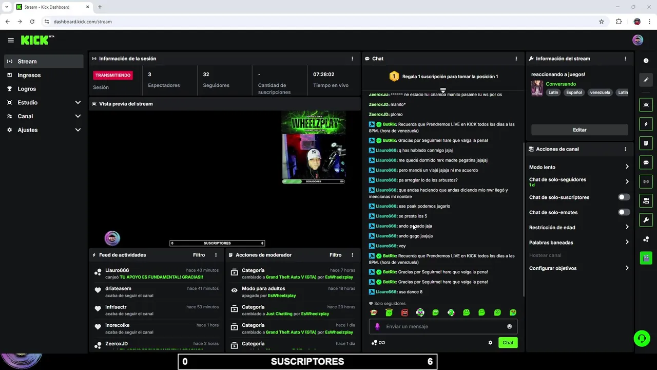
Task: Open Chat de solo-seguidores options
Action: [x=579, y=181]
